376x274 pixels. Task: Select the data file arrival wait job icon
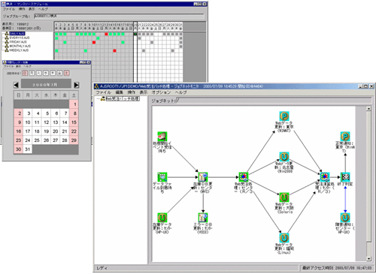[x=162, y=177]
